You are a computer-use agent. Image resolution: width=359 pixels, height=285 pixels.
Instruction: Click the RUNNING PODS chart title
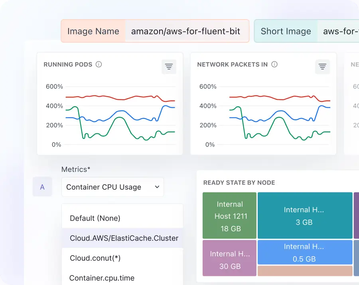68,64
